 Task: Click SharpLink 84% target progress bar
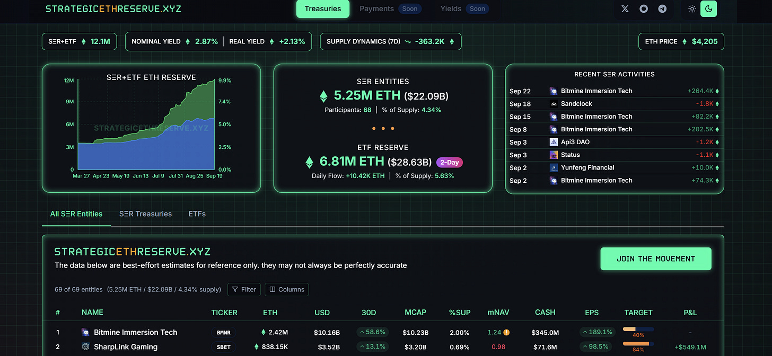(x=638, y=344)
